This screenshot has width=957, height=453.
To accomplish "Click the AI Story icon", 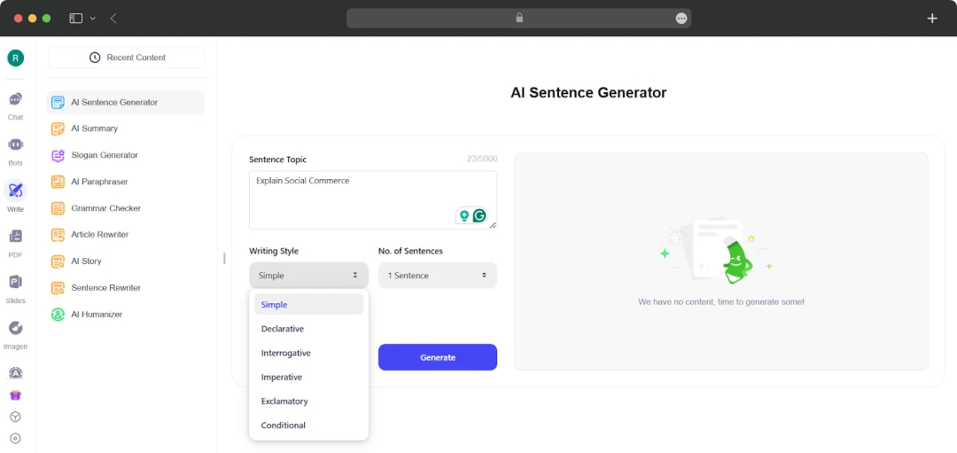I will 58,262.
